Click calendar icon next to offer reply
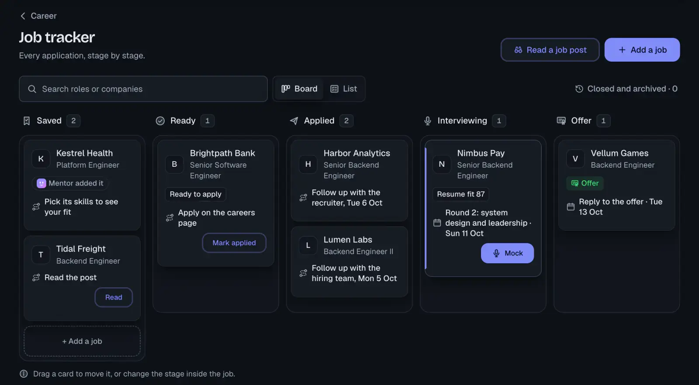The width and height of the screenshot is (699, 385). point(571,207)
